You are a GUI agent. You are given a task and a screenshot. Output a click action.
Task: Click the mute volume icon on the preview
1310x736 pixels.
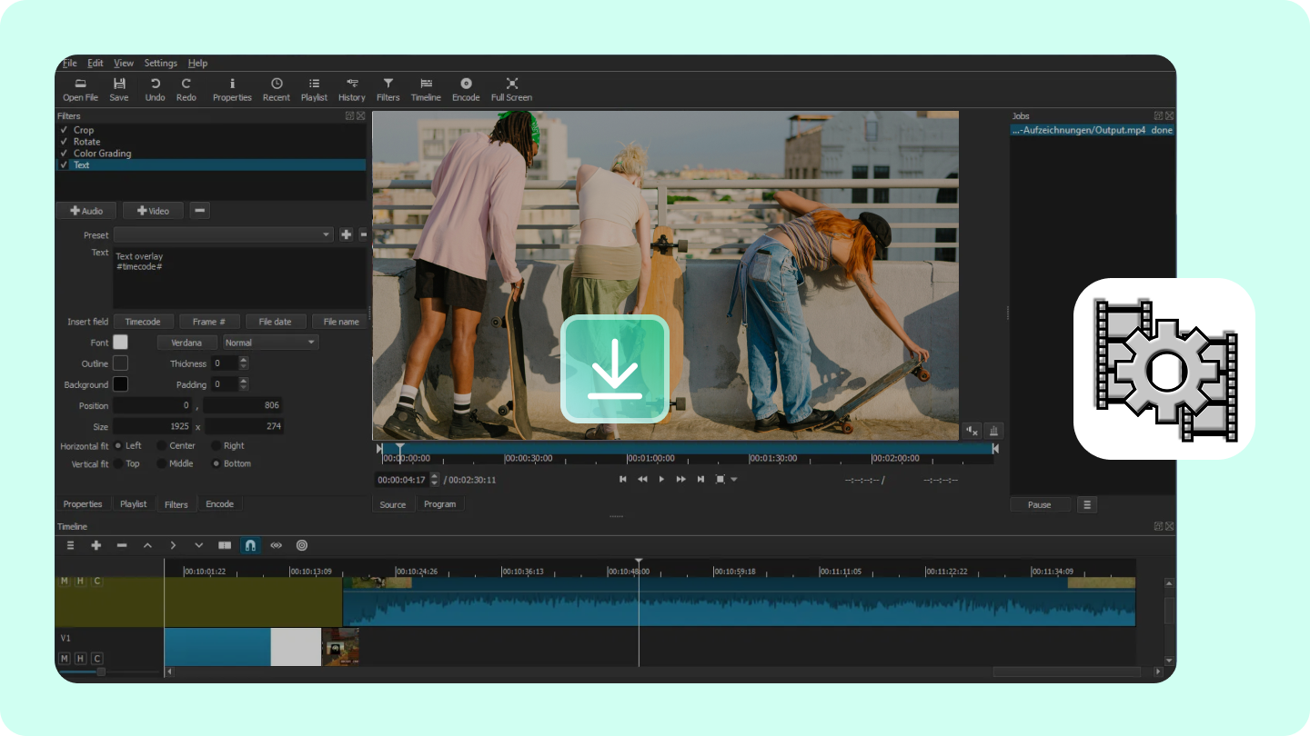[972, 431]
